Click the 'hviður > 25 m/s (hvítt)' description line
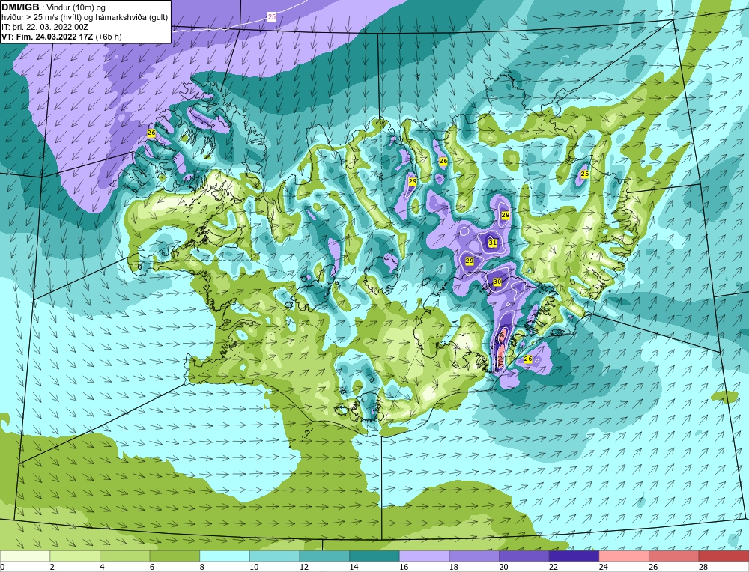 pyautogui.click(x=85, y=18)
